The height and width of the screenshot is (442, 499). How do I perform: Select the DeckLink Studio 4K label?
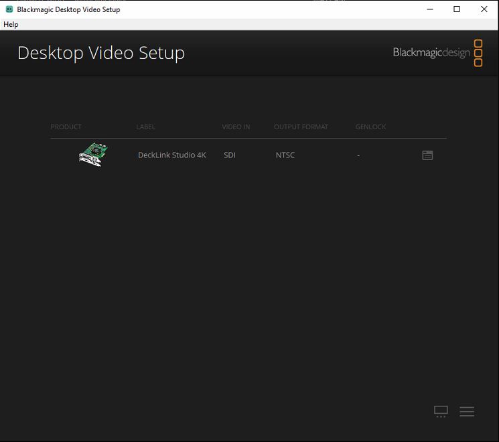click(x=172, y=155)
